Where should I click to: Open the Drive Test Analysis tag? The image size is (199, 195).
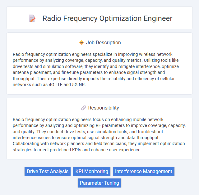48,171
